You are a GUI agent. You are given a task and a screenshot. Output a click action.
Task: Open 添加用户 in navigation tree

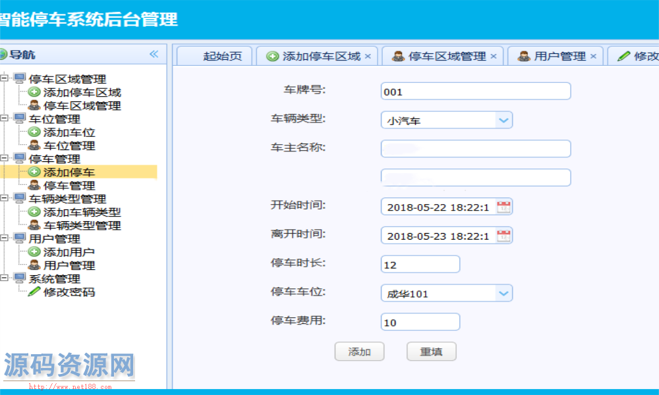point(69,252)
